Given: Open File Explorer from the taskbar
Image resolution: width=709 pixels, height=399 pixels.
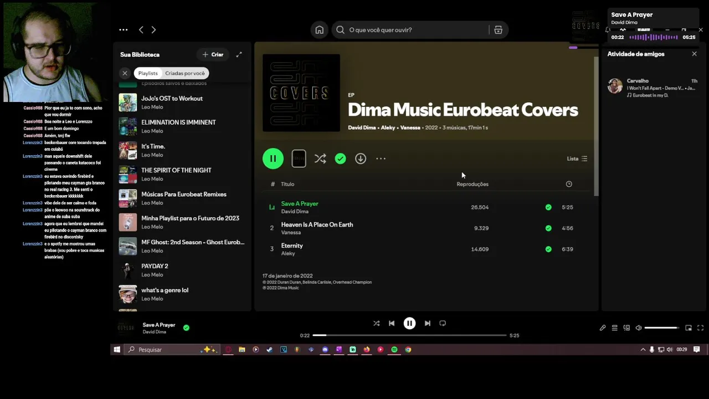Looking at the screenshot, I should 242,350.
